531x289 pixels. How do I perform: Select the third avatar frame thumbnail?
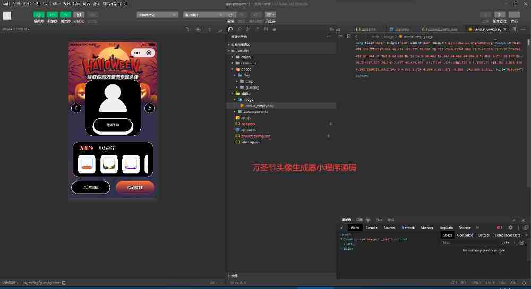click(131, 164)
